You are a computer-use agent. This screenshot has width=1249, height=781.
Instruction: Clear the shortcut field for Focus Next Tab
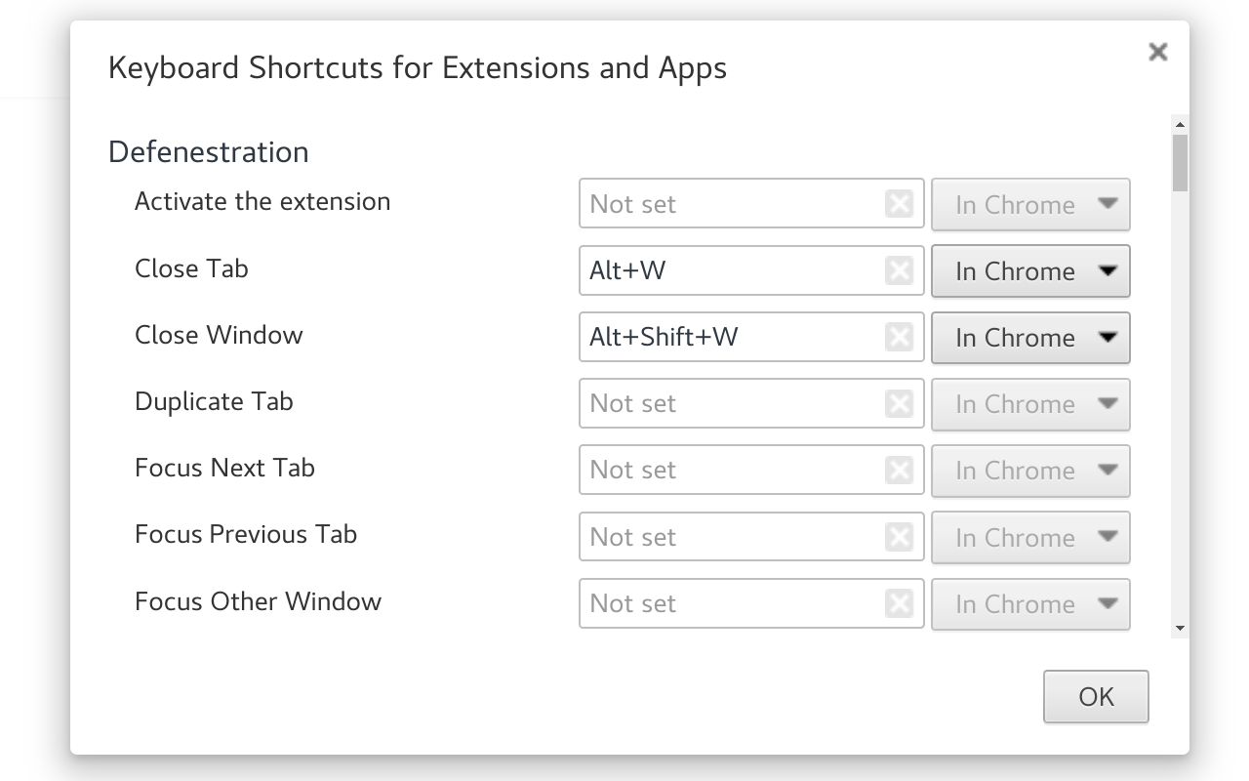click(x=899, y=470)
